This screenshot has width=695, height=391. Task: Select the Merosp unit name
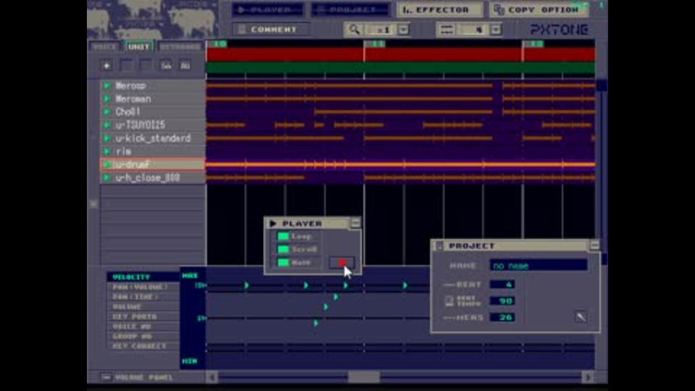131,85
